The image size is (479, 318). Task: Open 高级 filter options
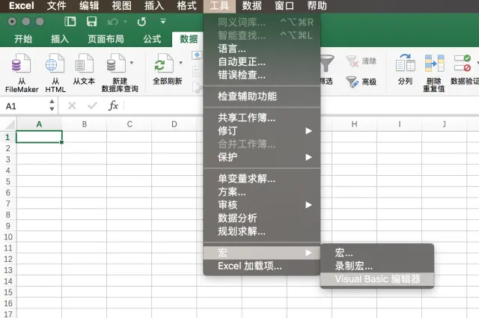(x=361, y=82)
